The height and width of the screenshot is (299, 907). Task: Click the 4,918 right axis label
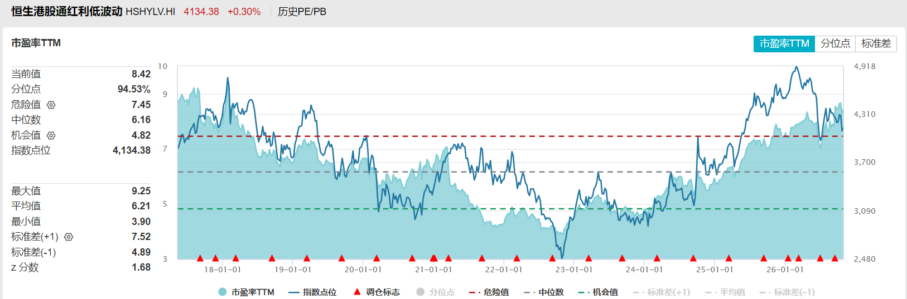click(x=865, y=66)
